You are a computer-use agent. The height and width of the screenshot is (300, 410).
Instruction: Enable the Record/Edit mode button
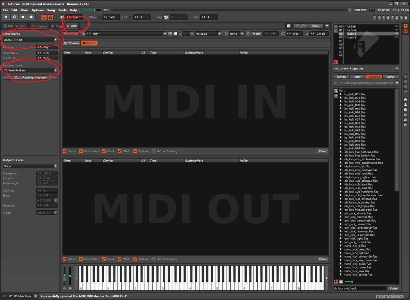pos(31,17)
